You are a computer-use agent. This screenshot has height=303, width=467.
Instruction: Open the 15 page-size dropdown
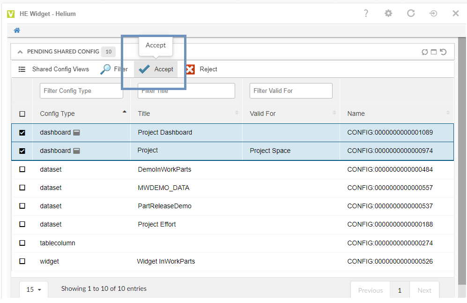(x=34, y=289)
